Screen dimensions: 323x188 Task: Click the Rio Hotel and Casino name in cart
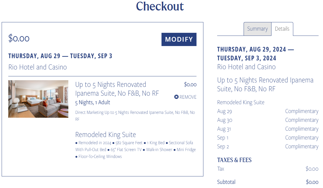pos(37,67)
